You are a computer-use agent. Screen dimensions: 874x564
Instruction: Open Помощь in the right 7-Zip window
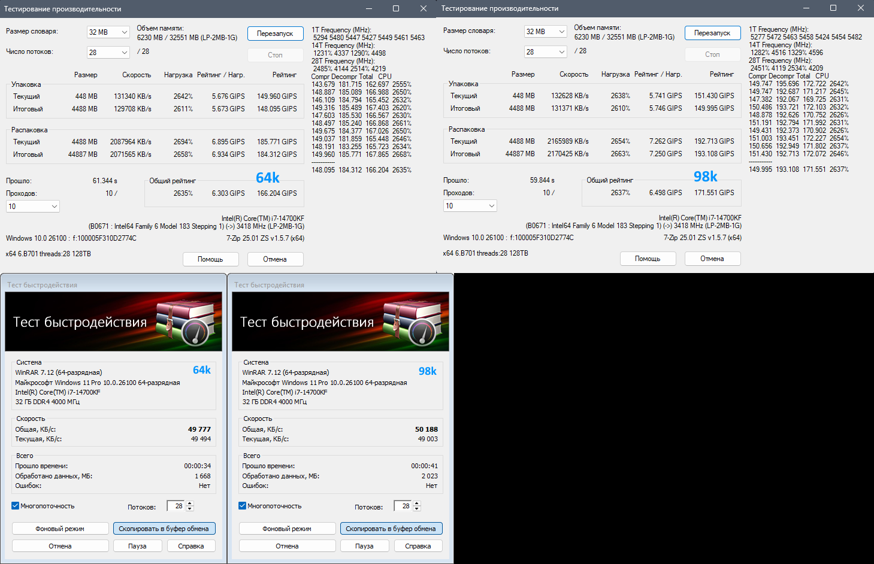[x=648, y=259]
